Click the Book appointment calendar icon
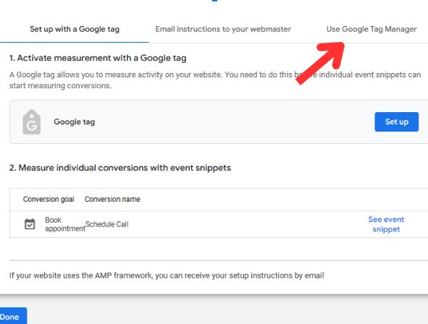 coord(30,224)
